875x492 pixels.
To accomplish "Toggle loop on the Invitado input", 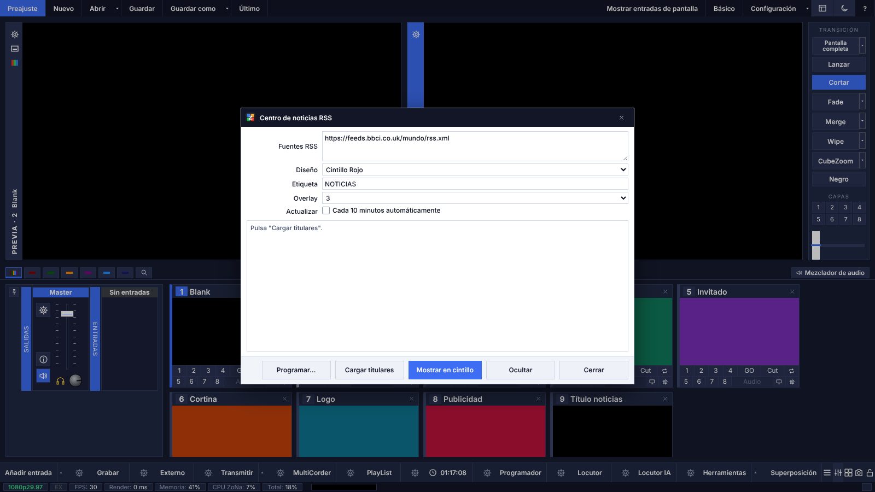I will (x=791, y=371).
